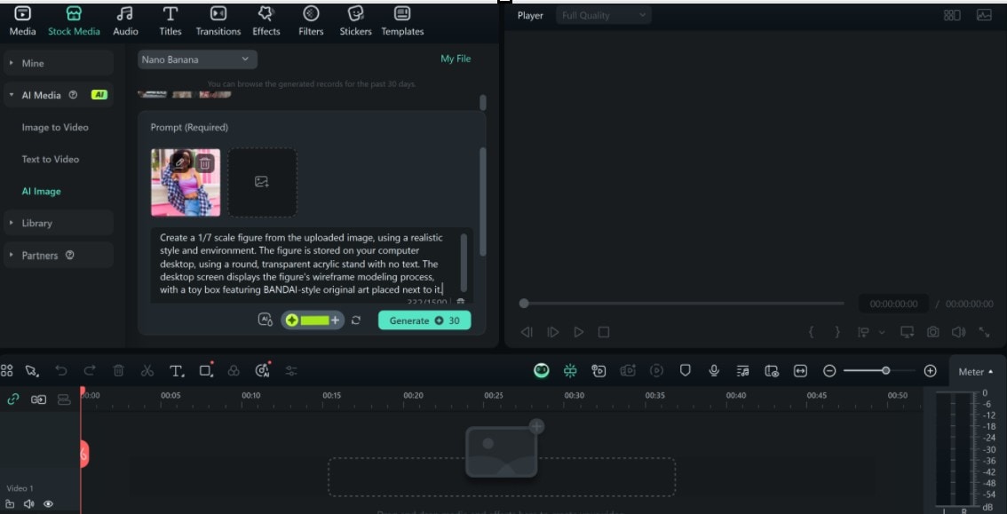Expand the Partners section
Image resolution: width=1007 pixels, height=514 pixels.
(59, 255)
